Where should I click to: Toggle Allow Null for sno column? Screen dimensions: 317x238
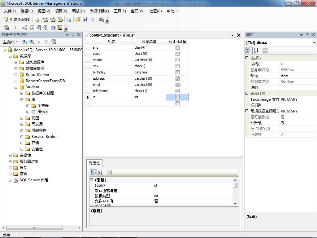[177, 47]
